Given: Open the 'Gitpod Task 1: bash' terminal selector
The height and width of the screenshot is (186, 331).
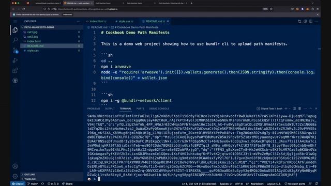Looking at the screenshot, I should point(269,109).
